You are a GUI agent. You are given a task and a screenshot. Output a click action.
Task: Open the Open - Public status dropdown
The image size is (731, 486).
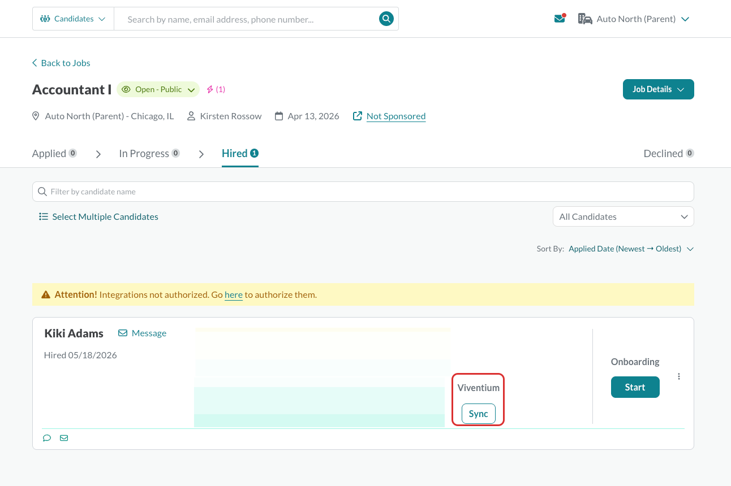click(158, 89)
